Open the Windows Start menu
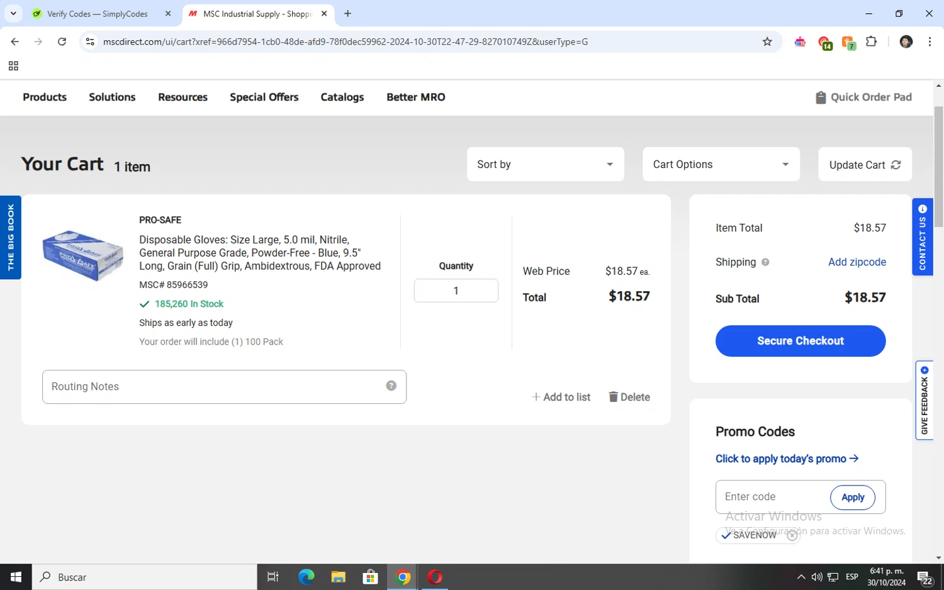 pyautogui.click(x=16, y=577)
